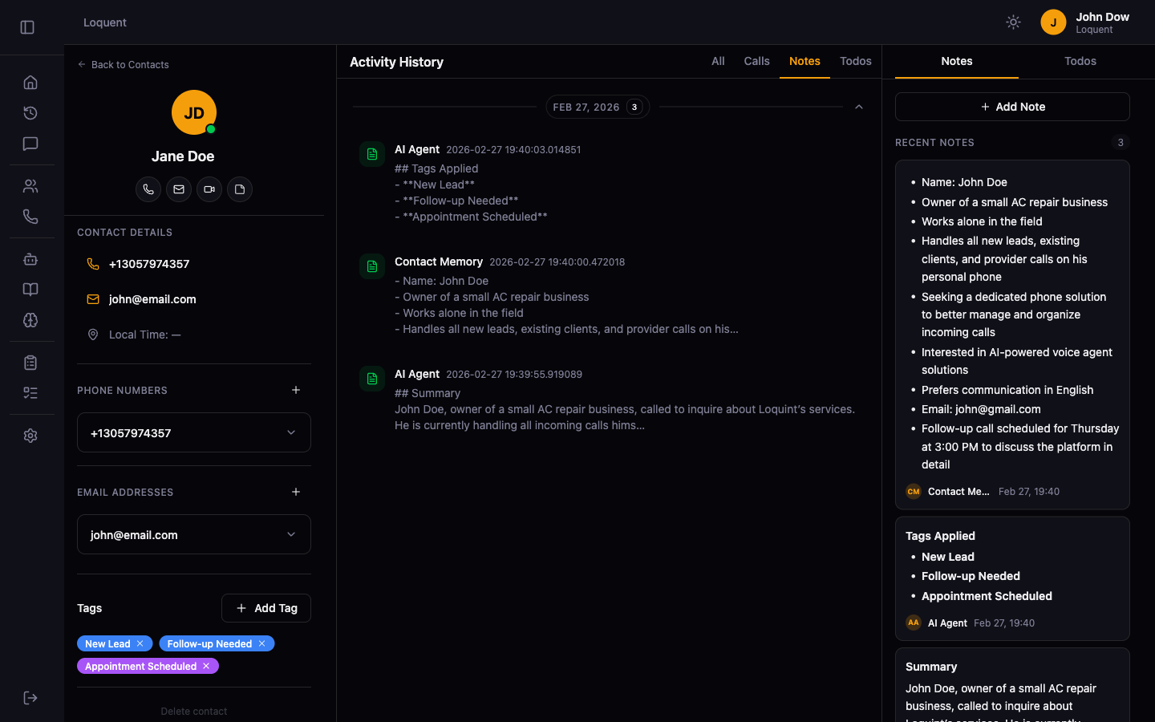Image resolution: width=1155 pixels, height=722 pixels.
Task: Select the Calls filter in Activity History
Action: pyautogui.click(x=756, y=61)
